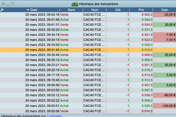Click the Qté column header

coord(118,10)
